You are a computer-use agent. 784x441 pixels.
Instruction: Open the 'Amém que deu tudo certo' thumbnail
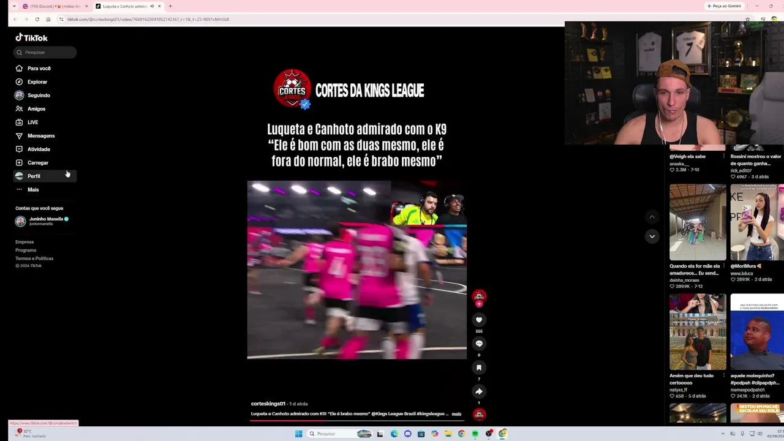coord(698,332)
